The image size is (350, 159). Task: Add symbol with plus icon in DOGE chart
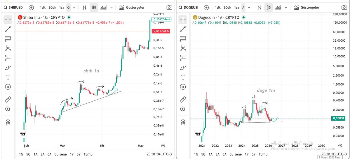206,8
